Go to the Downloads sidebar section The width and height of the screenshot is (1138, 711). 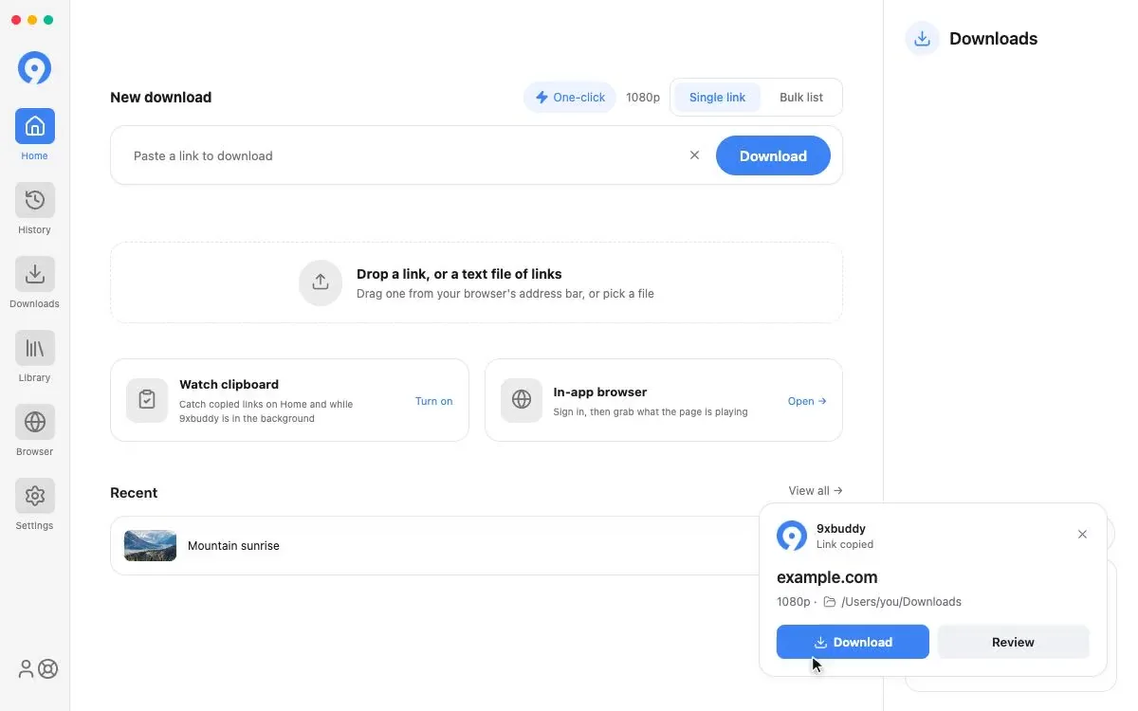coord(35,282)
